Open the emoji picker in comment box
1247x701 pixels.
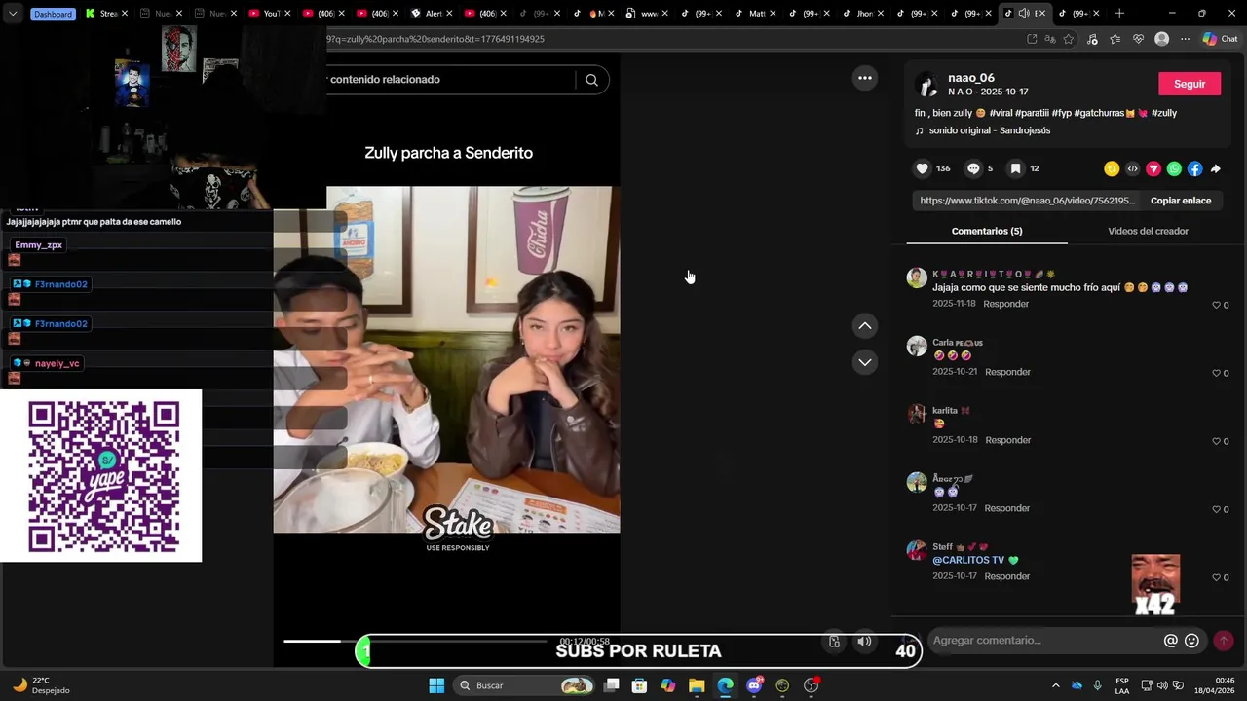tap(1191, 641)
